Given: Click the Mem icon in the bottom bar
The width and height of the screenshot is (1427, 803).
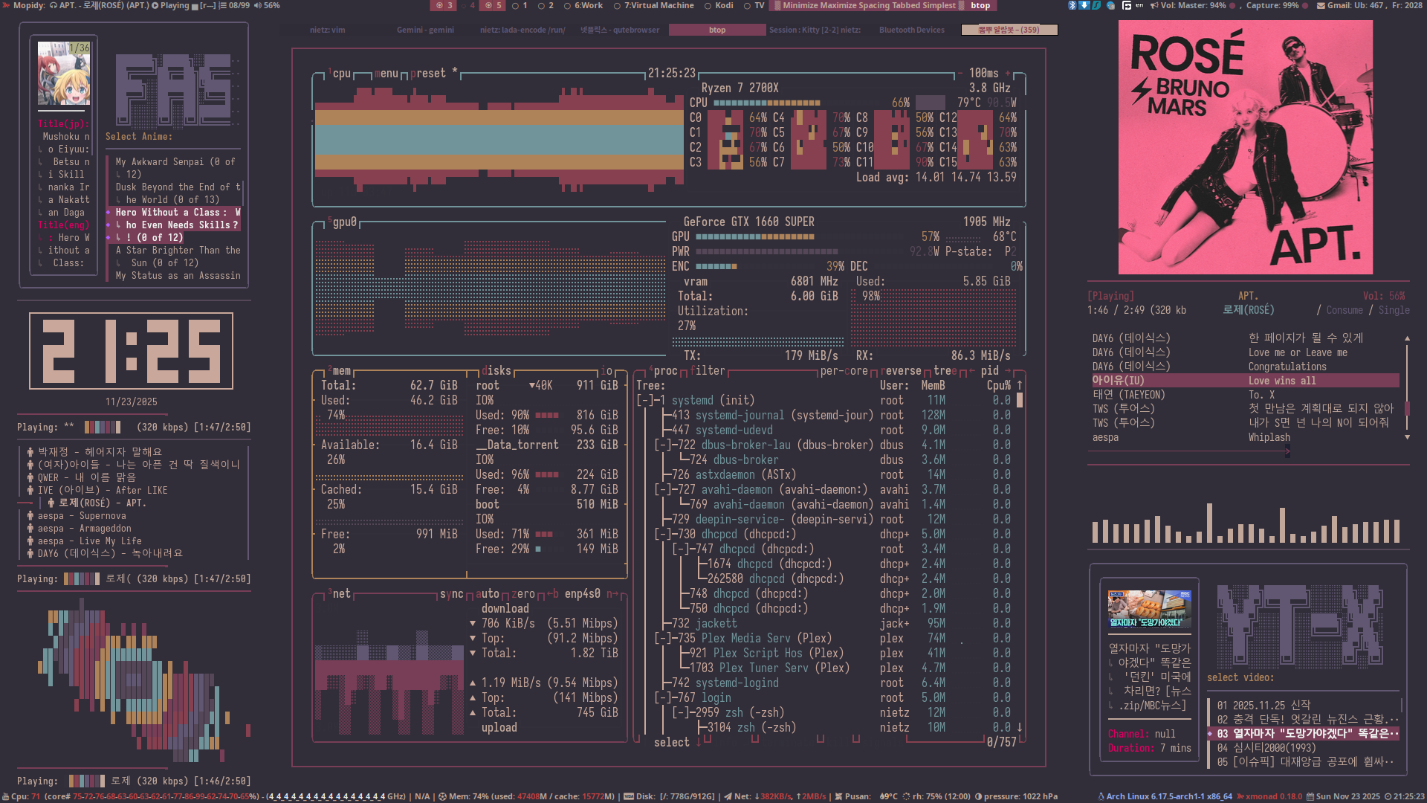Looking at the screenshot, I should click(x=442, y=796).
